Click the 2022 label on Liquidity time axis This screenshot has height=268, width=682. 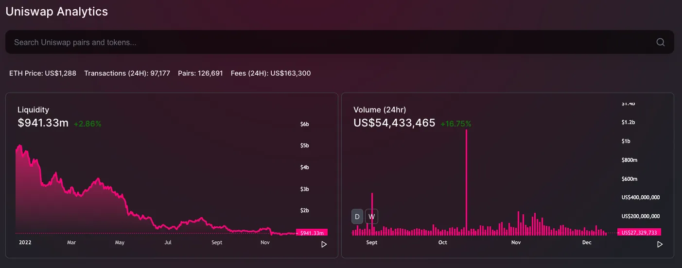[25, 242]
